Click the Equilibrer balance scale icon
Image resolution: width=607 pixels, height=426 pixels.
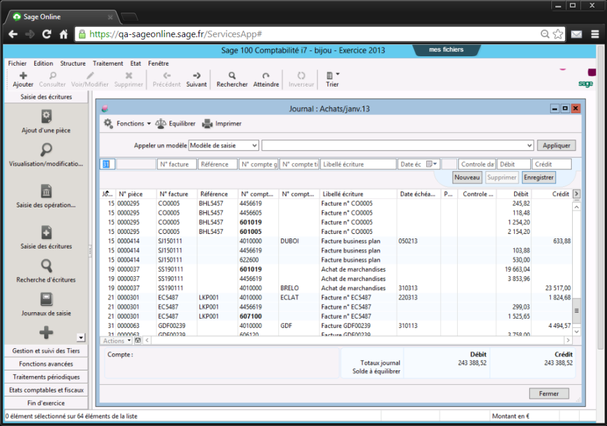pos(161,124)
